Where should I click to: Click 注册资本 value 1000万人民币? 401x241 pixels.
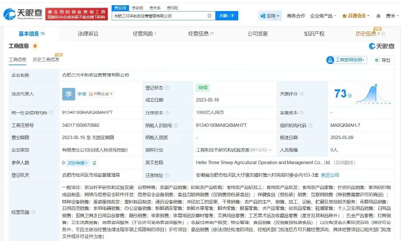(210, 113)
